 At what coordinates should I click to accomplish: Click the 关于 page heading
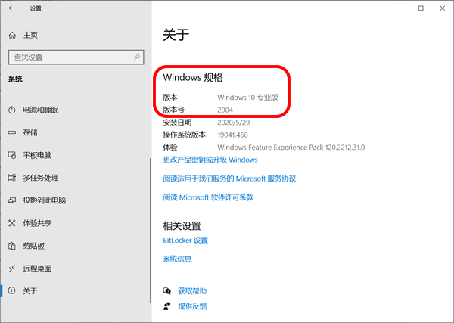tap(176, 35)
